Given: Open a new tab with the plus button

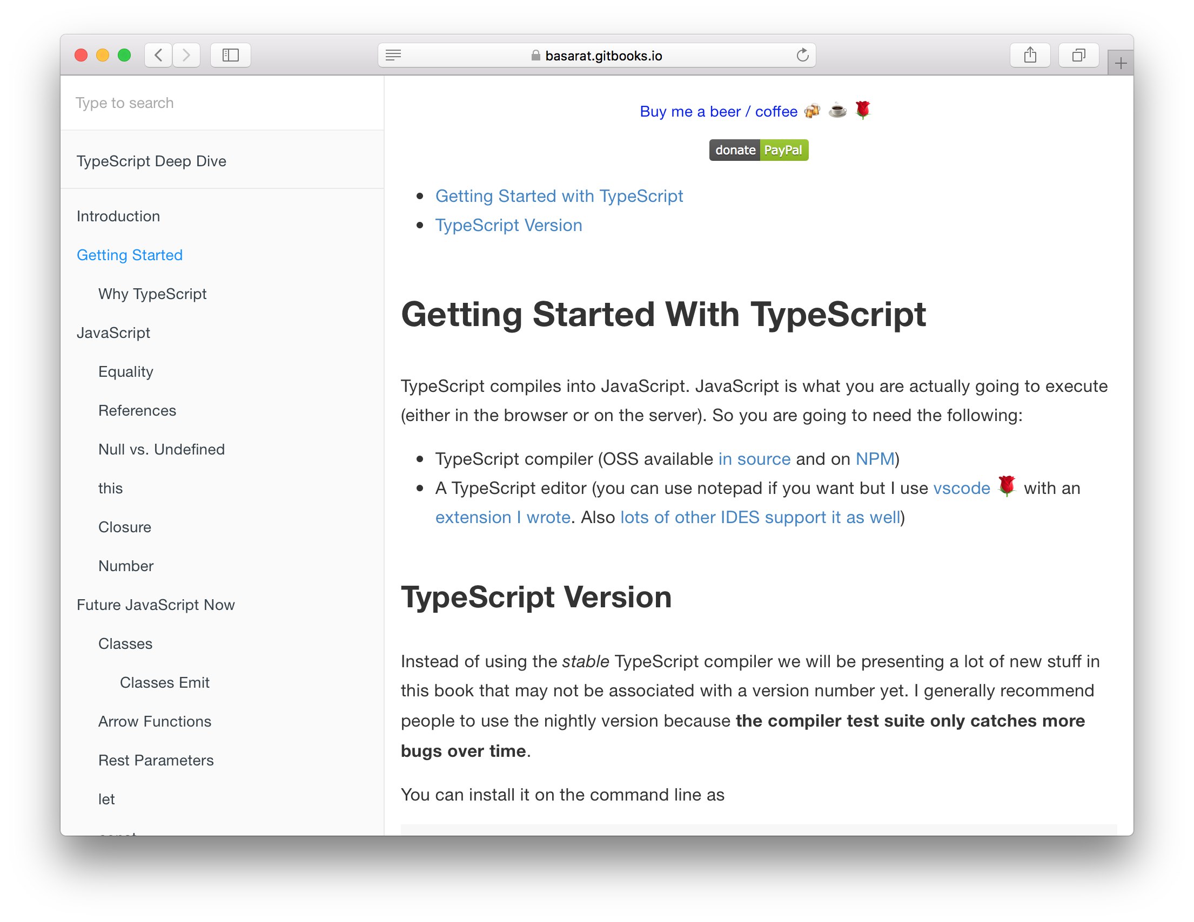Looking at the screenshot, I should [x=1121, y=63].
